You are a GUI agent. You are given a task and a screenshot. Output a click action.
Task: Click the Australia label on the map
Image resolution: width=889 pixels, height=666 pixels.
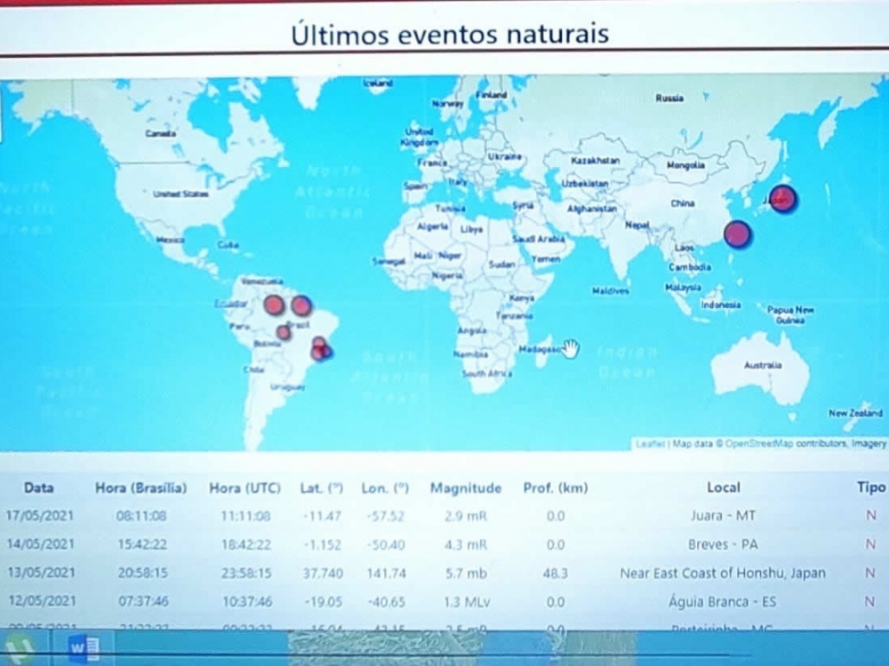pyautogui.click(x=763, y=365)
